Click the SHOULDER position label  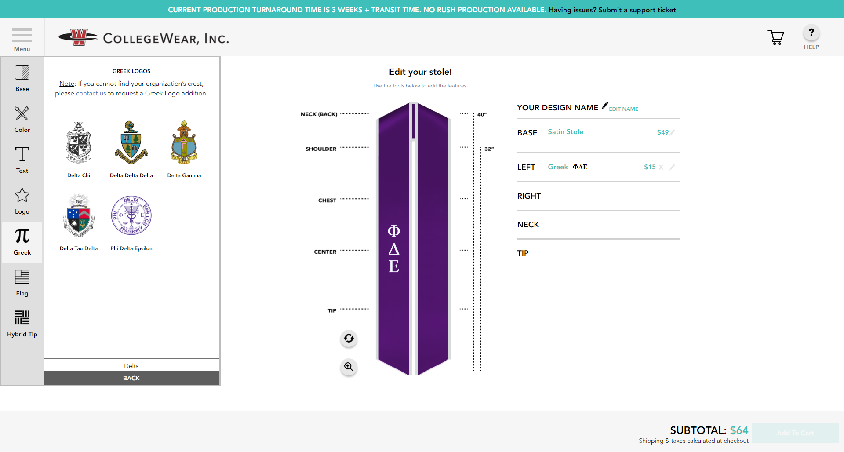pyautogui.click(x=321, y=149)
